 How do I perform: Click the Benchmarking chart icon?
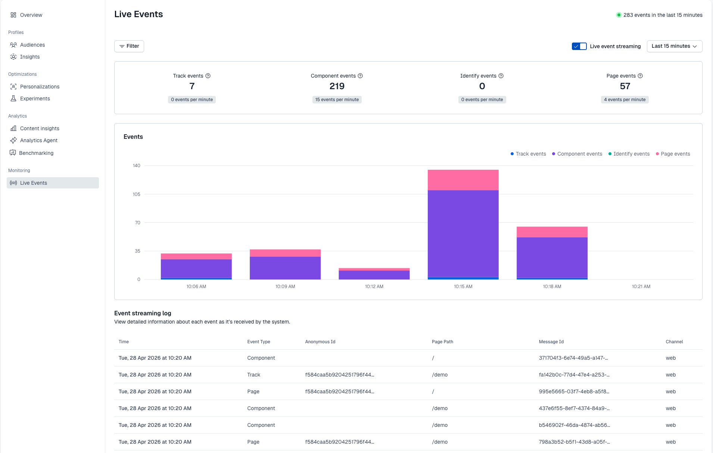13,153
